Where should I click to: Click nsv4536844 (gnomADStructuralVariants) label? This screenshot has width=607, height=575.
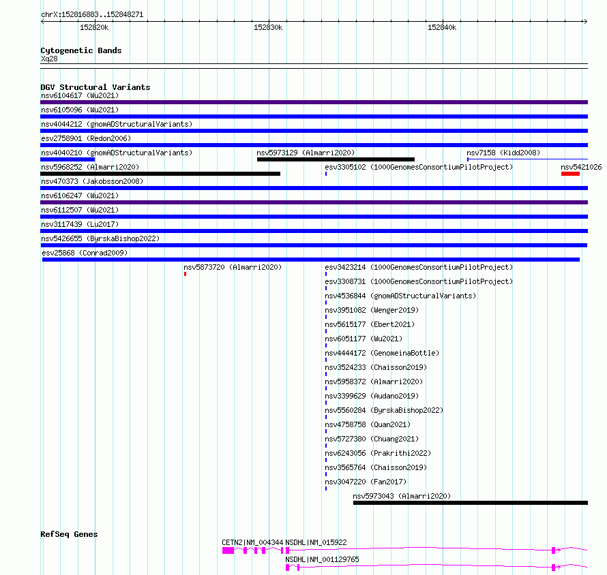pyautogui.click(x=400, y=296)
